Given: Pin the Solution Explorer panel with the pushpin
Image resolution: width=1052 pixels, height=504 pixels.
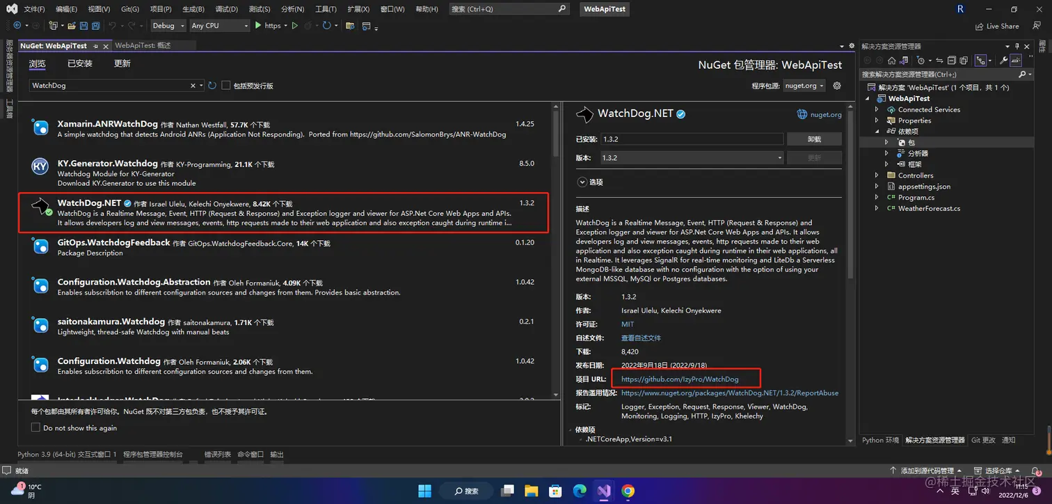Looking at the screenshot, I should pyautogui.click(x=1017, y=46).
